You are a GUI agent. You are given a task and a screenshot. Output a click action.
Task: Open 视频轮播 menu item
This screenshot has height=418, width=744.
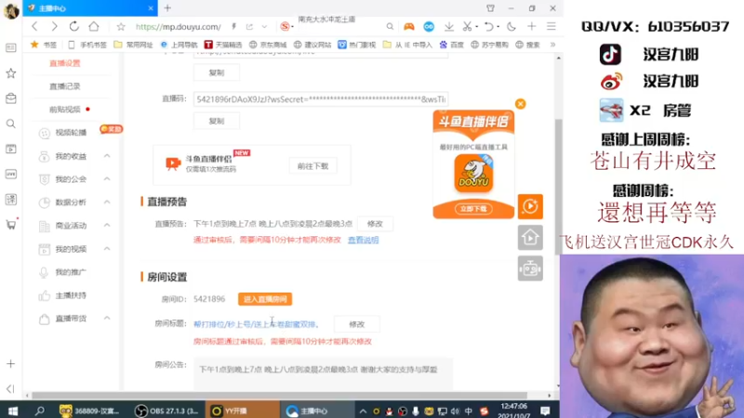pos(71,133)
